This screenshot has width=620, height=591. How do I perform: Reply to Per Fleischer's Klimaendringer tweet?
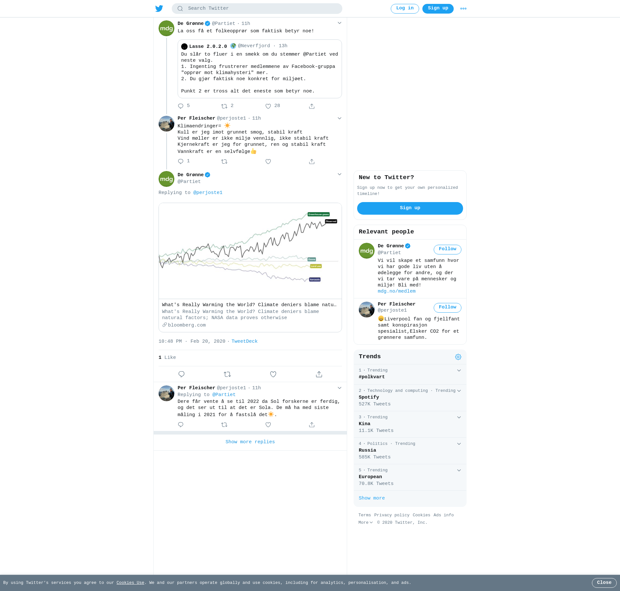pyautogui.click(x=181, y=161)
